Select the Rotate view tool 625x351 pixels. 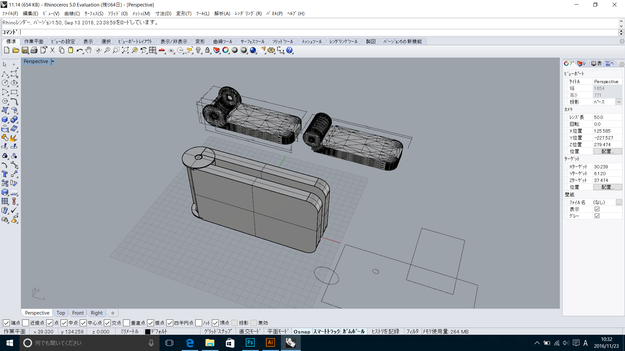(x=98, y=50)
